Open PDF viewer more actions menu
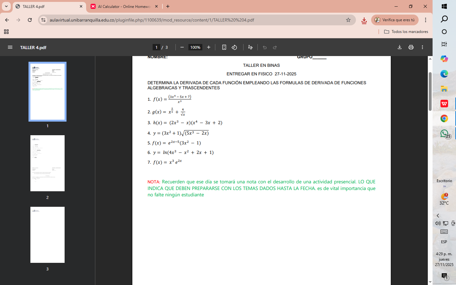 422,47
